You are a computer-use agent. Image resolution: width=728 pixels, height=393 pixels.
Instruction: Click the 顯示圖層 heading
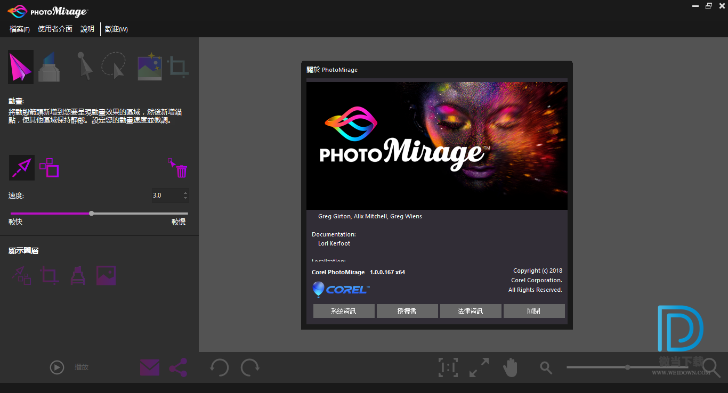click(x=23, y=251)
